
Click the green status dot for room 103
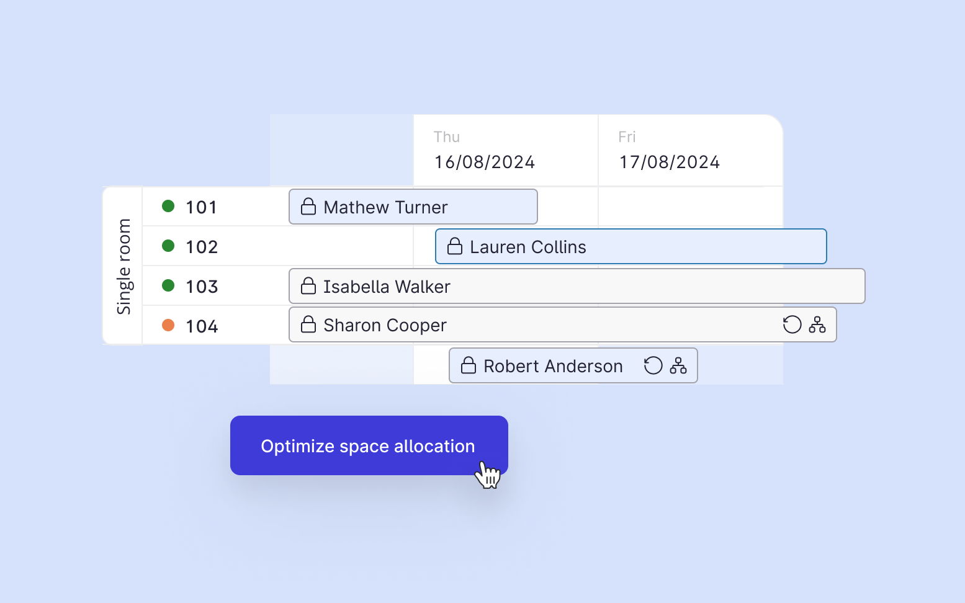[x=168, y=285]
